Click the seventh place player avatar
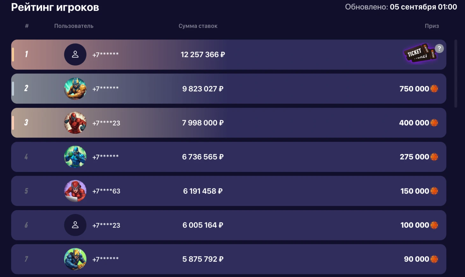 [75, 259]
